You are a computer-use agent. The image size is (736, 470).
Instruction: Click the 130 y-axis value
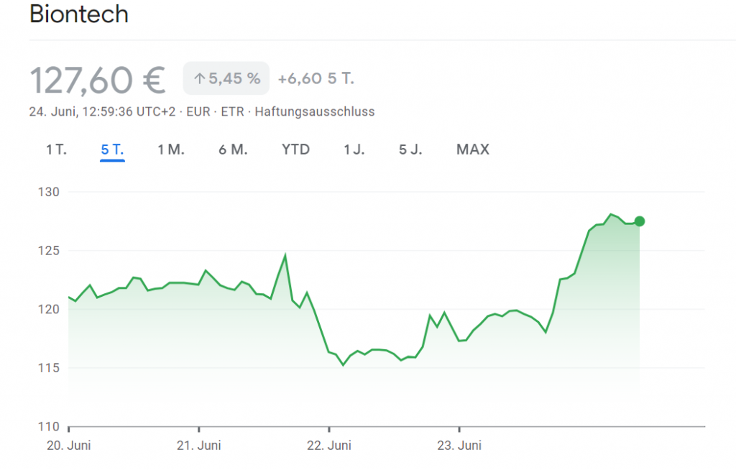(x=49, y=192)
